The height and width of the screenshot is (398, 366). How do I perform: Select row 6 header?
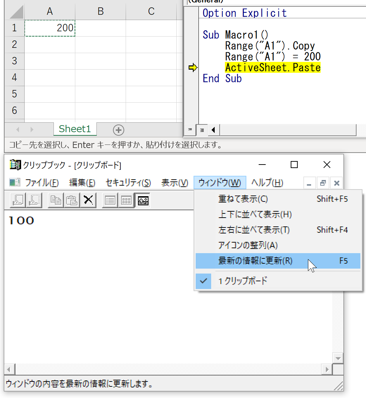(x=14, y=110)
